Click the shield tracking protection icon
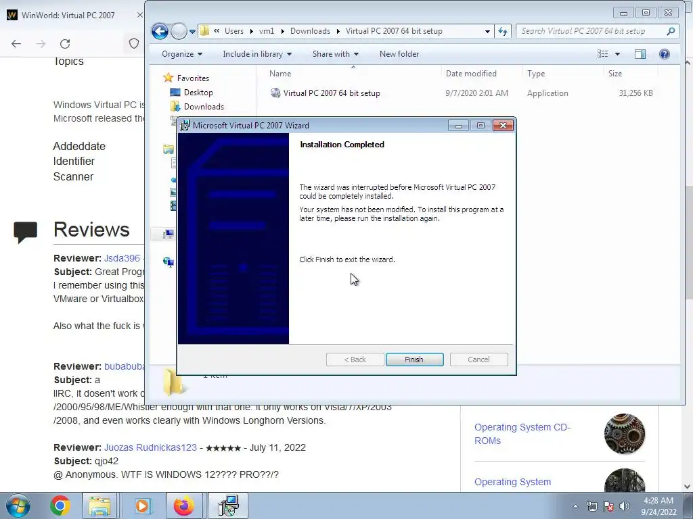Viewport: 693px width, 519px height. tap(134, 43)
